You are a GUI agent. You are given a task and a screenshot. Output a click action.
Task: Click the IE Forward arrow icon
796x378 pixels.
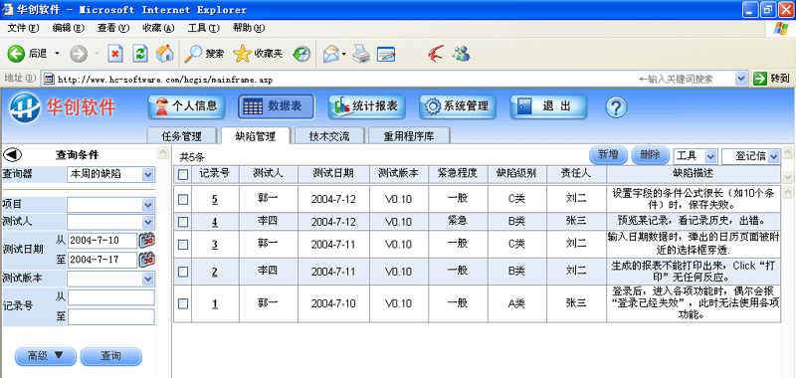(78, 54)
